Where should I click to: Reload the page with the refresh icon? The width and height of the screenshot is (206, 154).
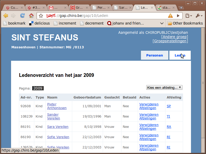pyautogui.click(x=22, y=16)
